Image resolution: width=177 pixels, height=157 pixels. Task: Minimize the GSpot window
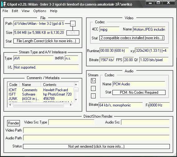pyautogui.click(x=150, y=3)
